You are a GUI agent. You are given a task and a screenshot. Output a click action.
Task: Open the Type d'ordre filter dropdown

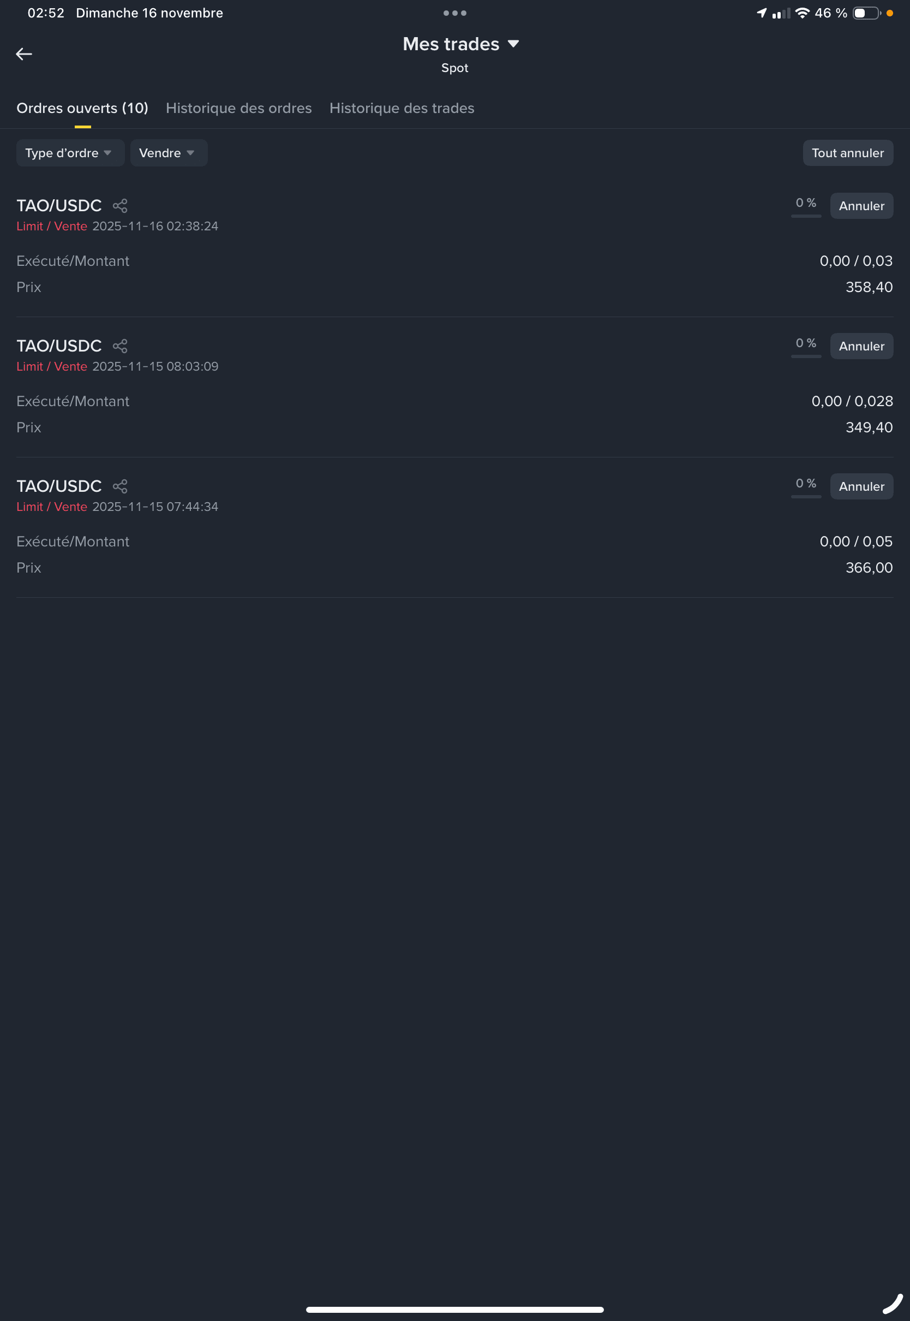pyautogui.click(x=70, y=153)
